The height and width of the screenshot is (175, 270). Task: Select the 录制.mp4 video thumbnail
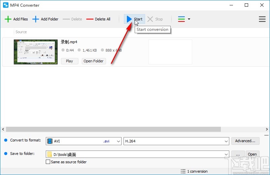[36, 52]
